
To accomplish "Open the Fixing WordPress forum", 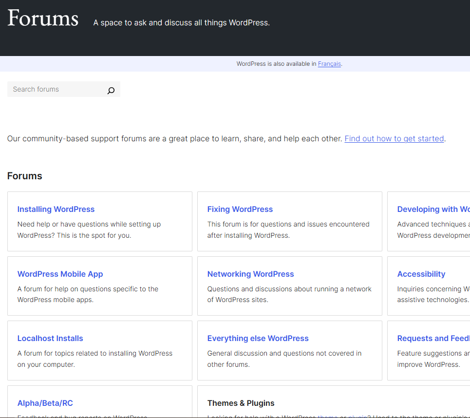I will point(240,209).
